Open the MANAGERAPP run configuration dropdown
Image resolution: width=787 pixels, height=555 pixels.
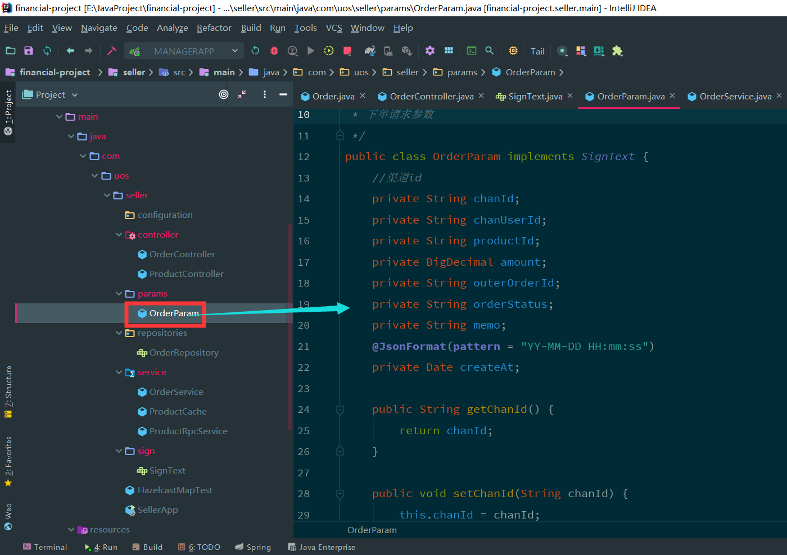click(x=184, y=51)
